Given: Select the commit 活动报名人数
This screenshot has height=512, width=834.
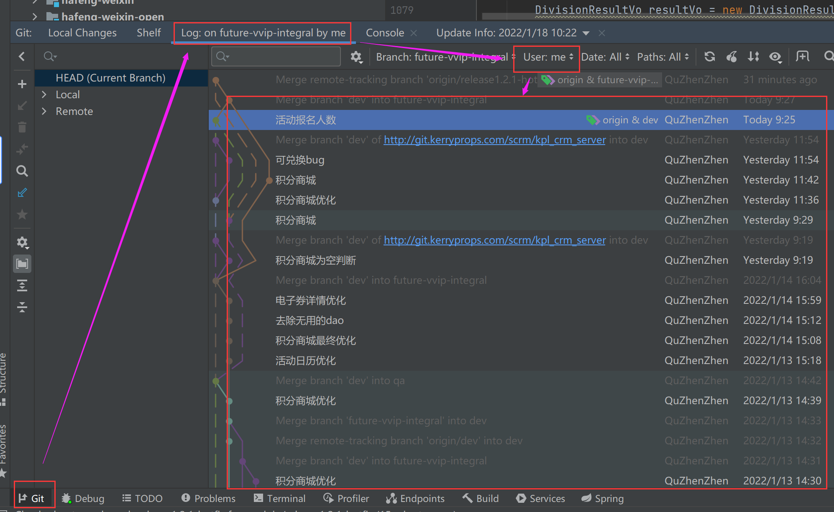Looking at the screenshot, I should coord(521,120).
